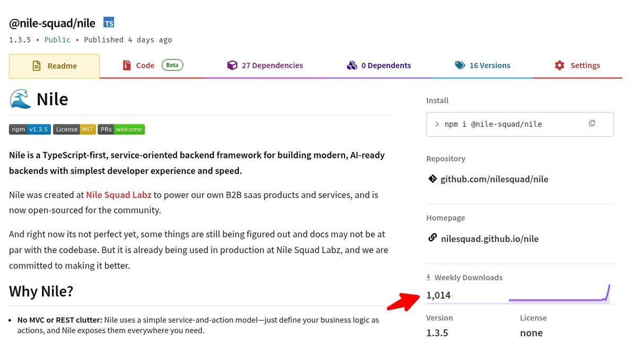
Task: Click the Repository section label
Action: pyautogui.click(x=446, y=159)
